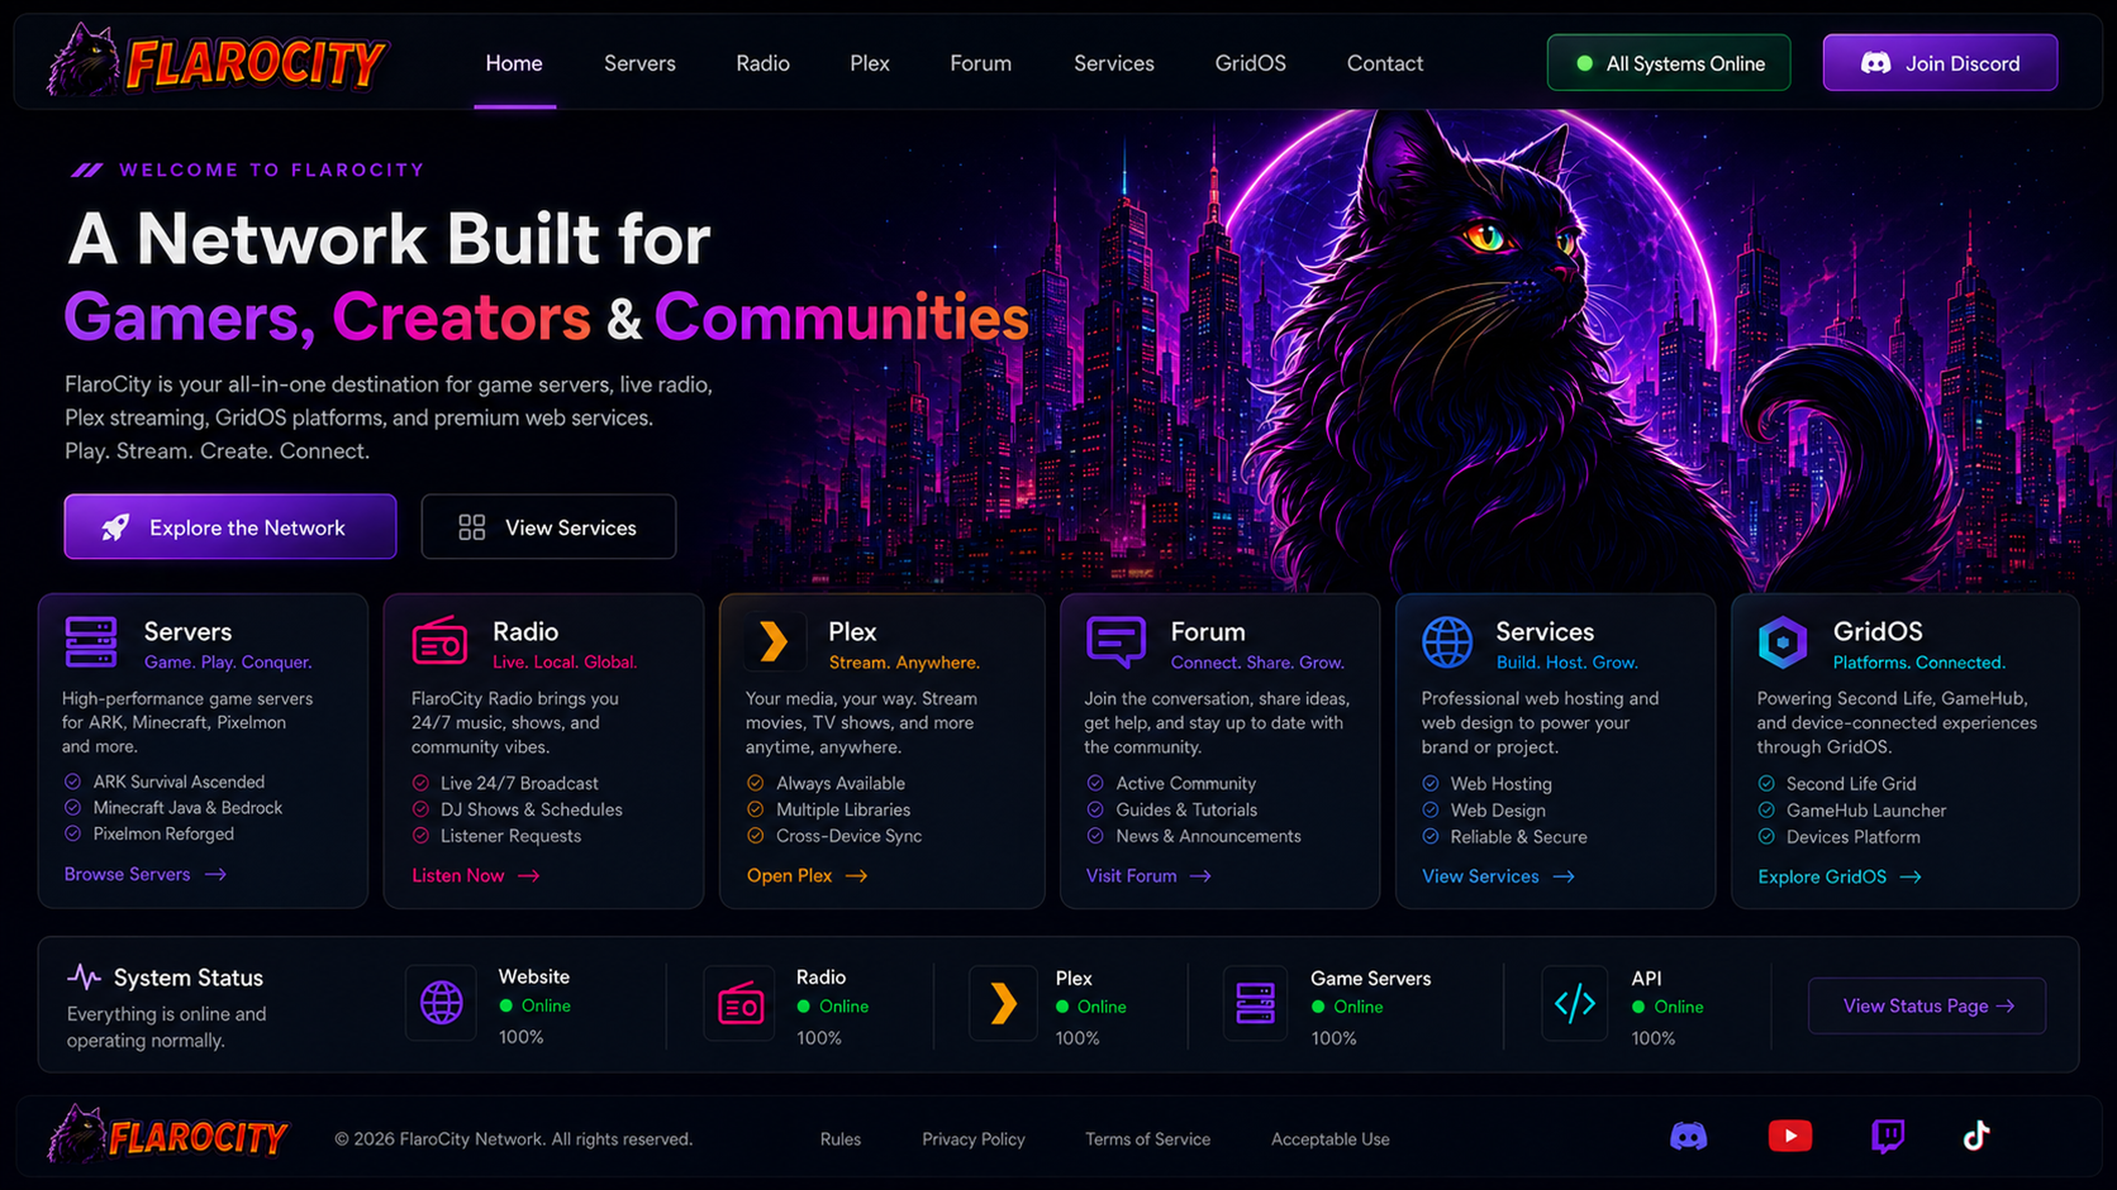Screen dimensions: 2117x1190
Task: Click the WELCOME TO FLAROCITY tagline
Action: click(x=271, y=170)
